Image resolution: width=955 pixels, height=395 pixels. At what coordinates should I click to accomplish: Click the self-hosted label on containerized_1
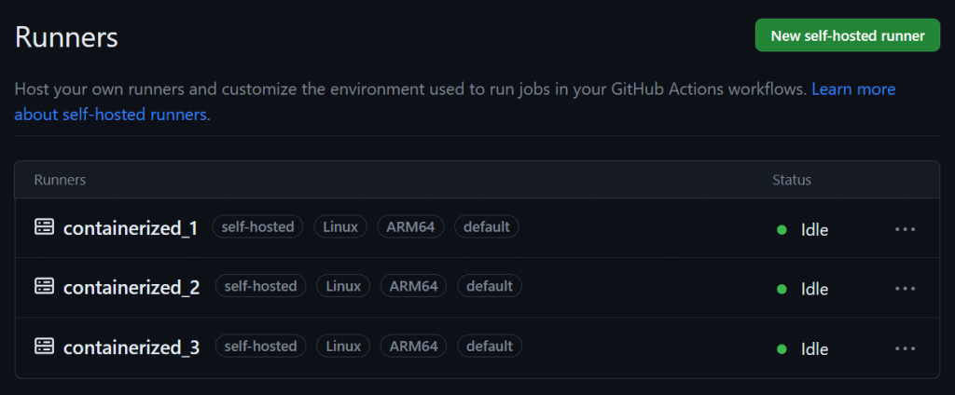[x=257, y=226]
